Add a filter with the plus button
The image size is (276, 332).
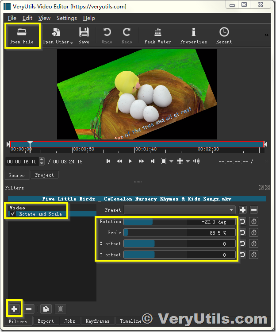[x=14, y=309]
